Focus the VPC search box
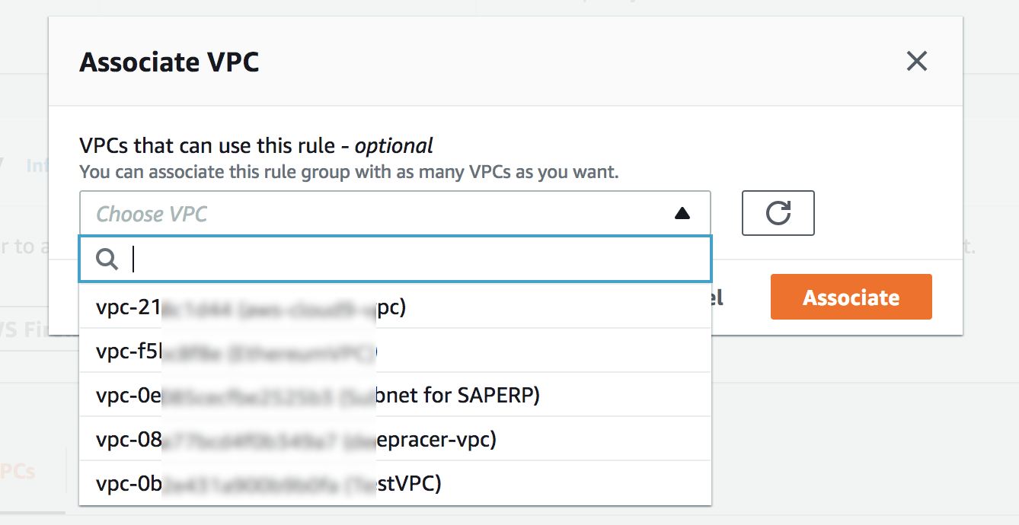The height and width of the screenshot is (525, 1019). point(395,259)
